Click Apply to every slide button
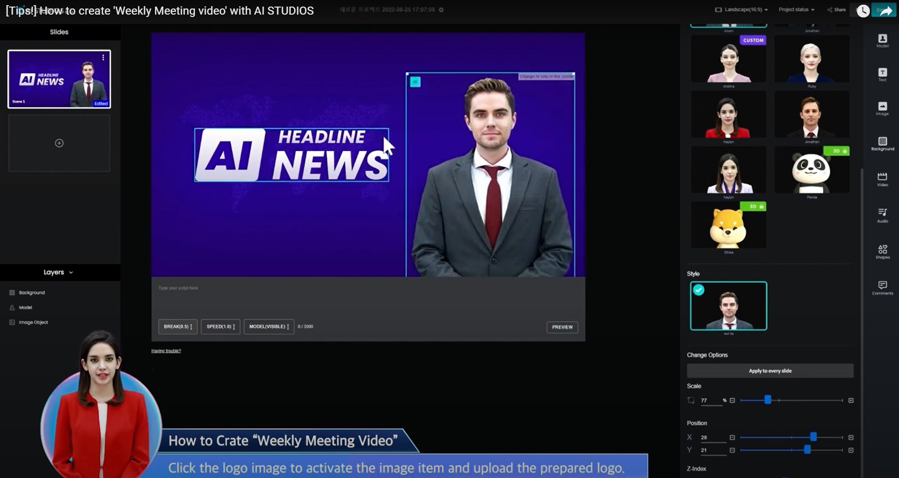 pos(770,371)
